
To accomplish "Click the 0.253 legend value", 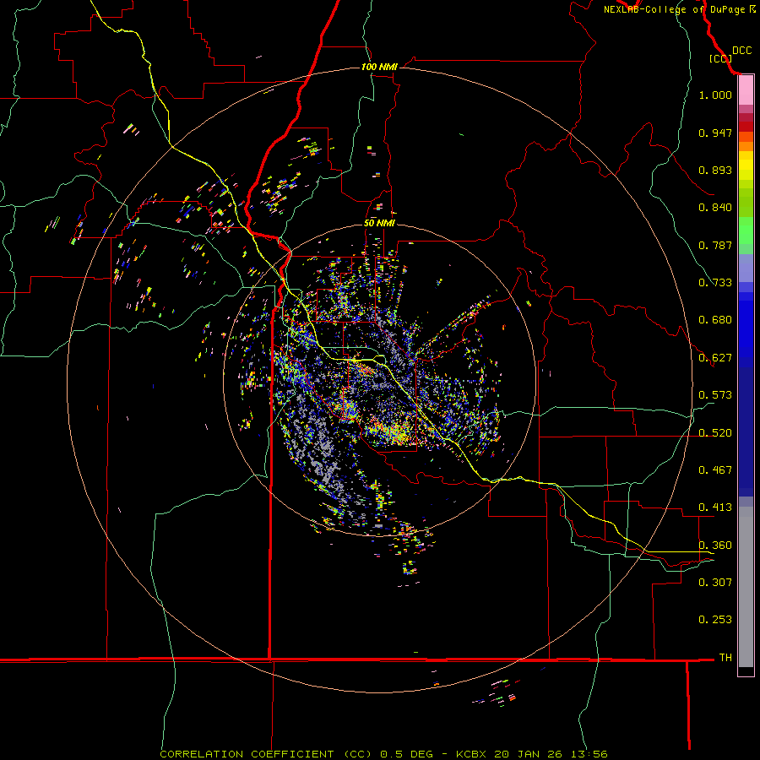I will (715, 620).
